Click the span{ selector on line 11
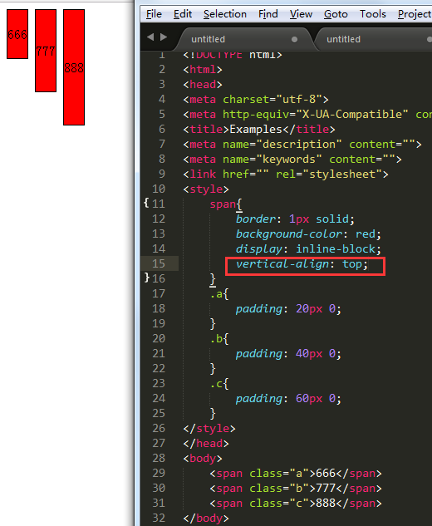The image size is (432, 526). [226, 204]
